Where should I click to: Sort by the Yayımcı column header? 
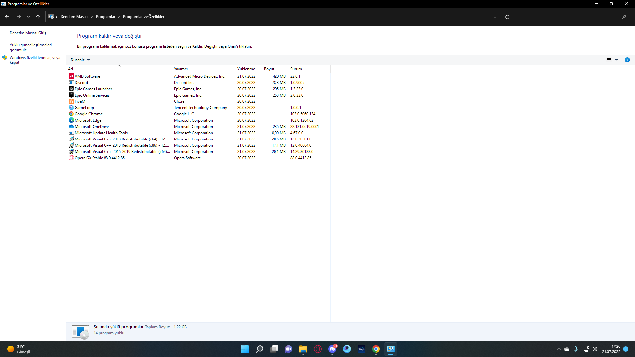(x=181, y=69)
